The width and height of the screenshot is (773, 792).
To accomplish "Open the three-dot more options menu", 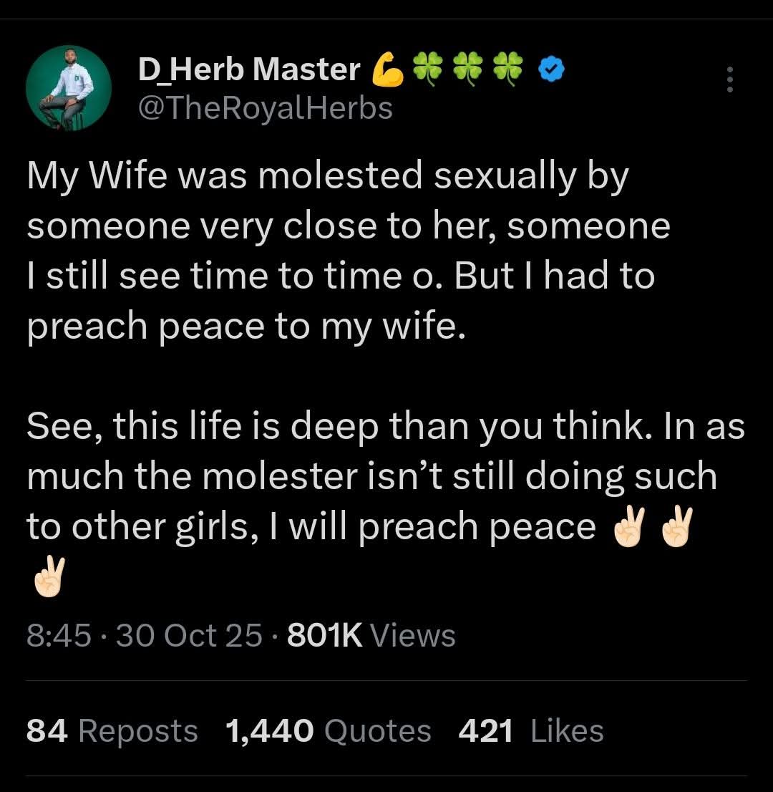I will tap(729, 79).
